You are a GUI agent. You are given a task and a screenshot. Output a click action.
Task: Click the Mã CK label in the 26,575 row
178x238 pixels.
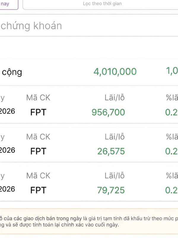tap(38, 137)
